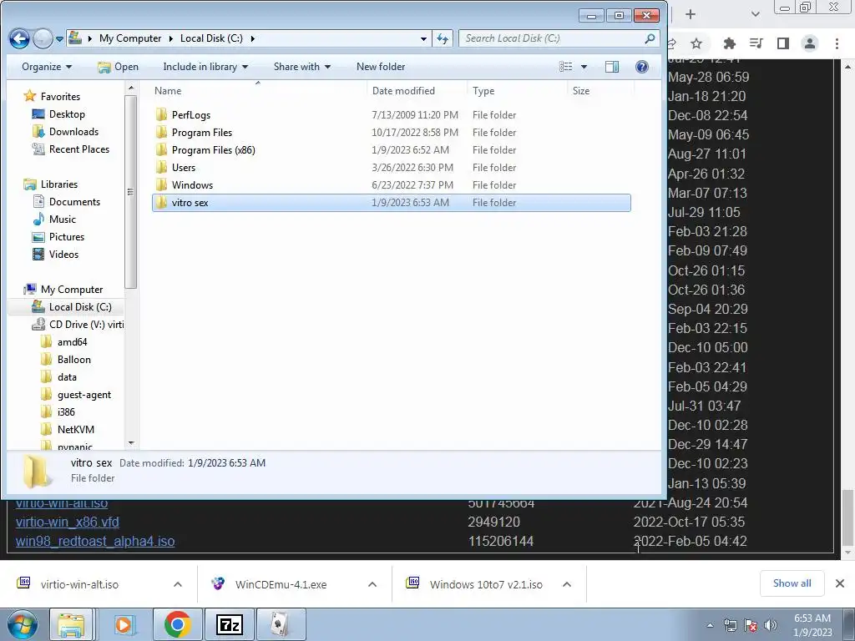Image resolution: width=855 pixels, height=641 pixels.
Task: Open the address bar history dropdown
Action: (423, 38)
